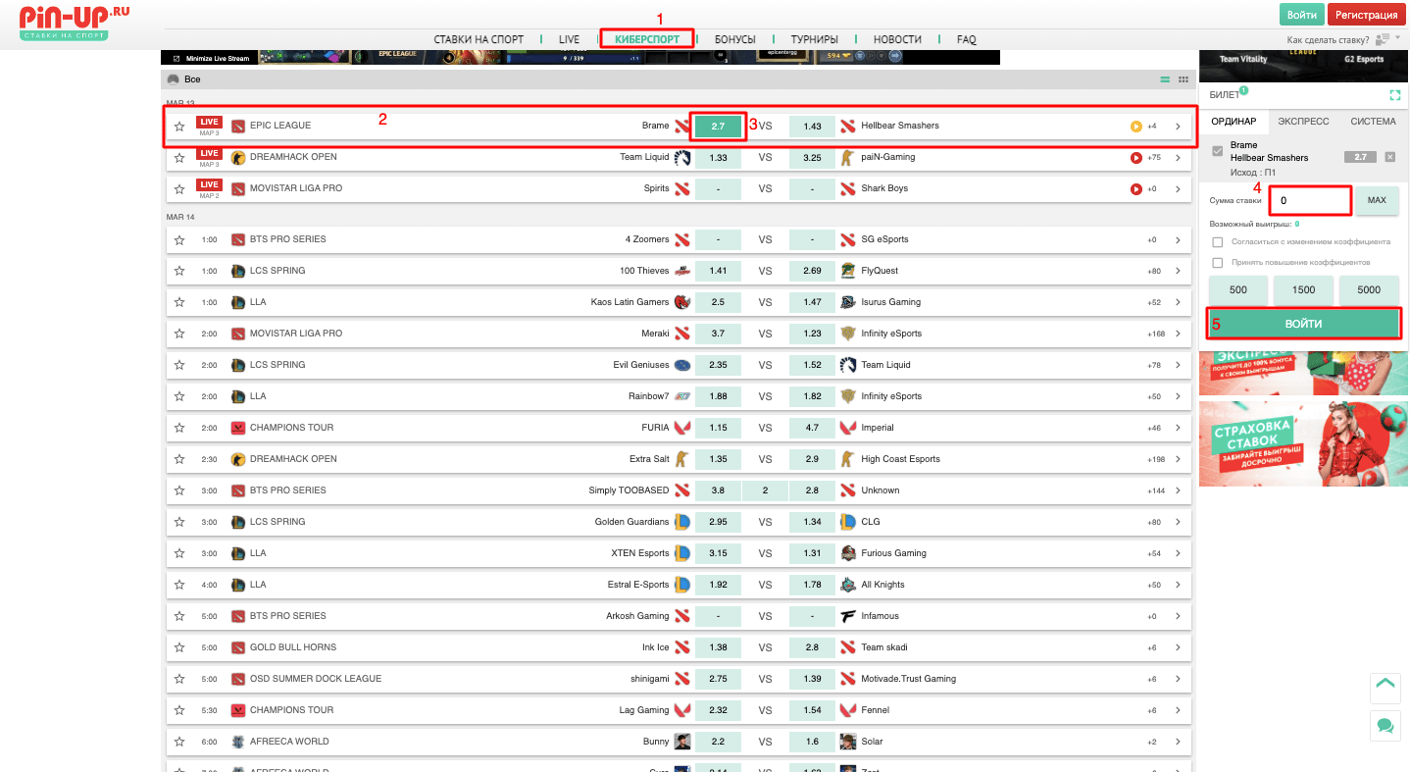This screenshot has width=1410, height=772.
Task: Switch to Система bet tab
Action: (1373, 121)
